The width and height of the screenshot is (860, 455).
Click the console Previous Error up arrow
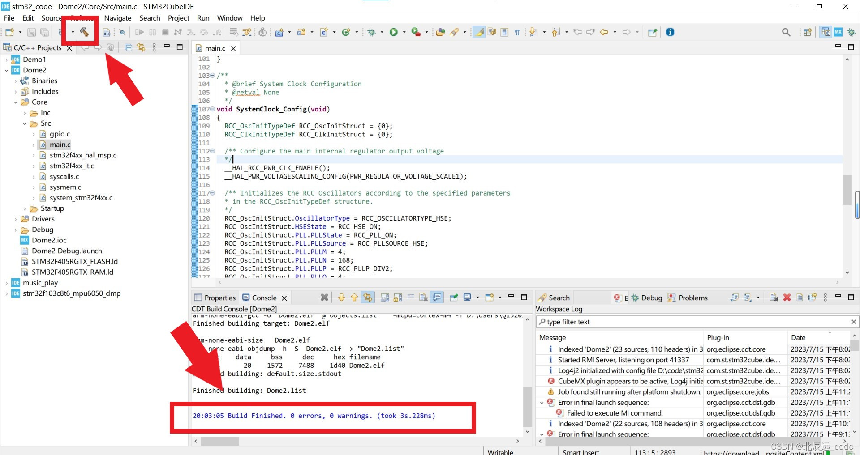point(354,298)
